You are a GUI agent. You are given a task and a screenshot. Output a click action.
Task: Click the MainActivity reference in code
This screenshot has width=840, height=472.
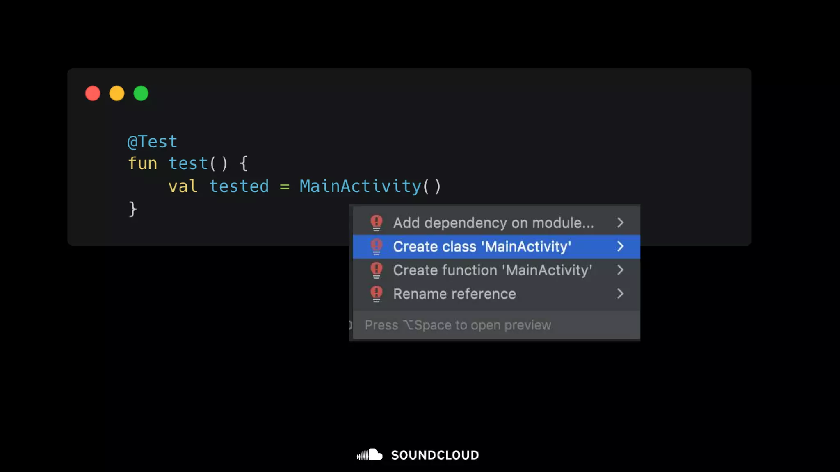click(x=360, y=186)
